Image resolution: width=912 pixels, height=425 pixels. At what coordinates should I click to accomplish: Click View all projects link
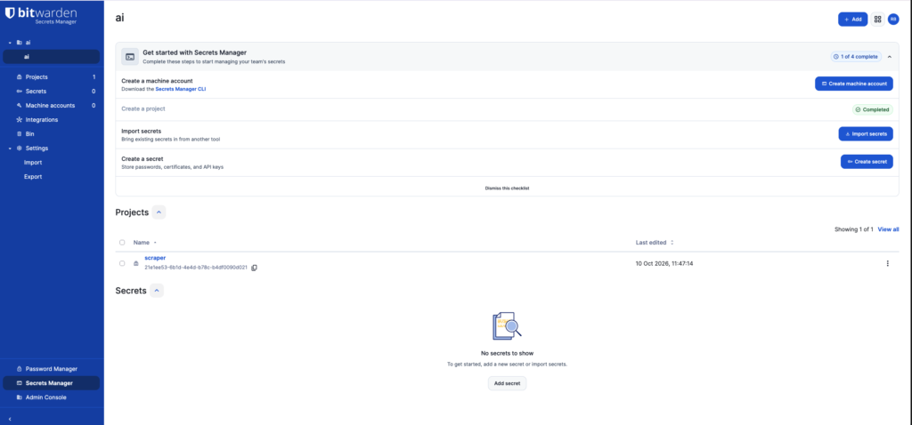pos(888,229)
